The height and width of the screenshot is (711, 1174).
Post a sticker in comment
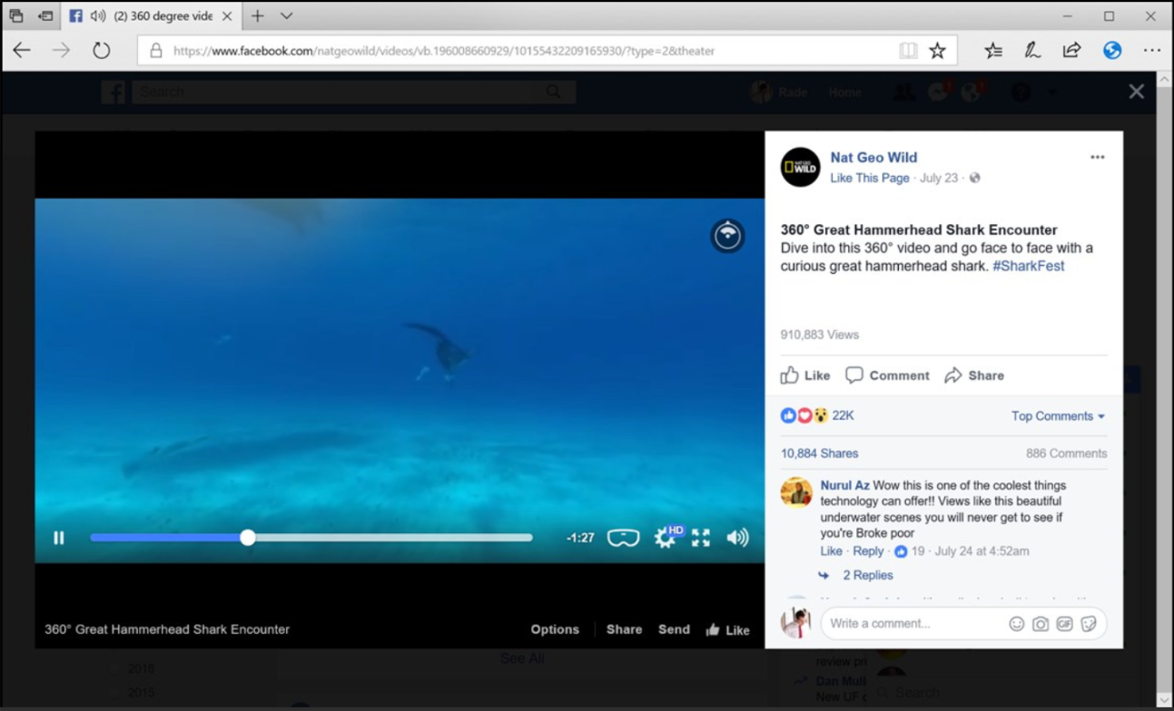tap(1089, 624)
